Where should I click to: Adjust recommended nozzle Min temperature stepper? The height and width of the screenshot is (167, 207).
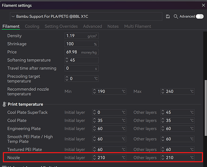click(x=94, y=91)
